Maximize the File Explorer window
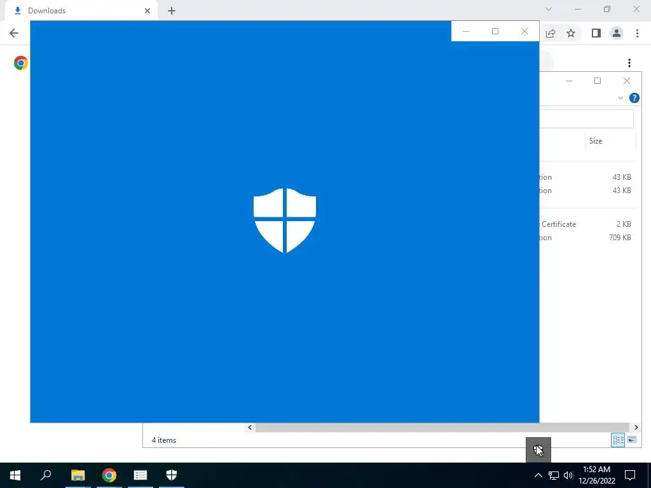This screenshot has height=488, width=651. (598, 81)
